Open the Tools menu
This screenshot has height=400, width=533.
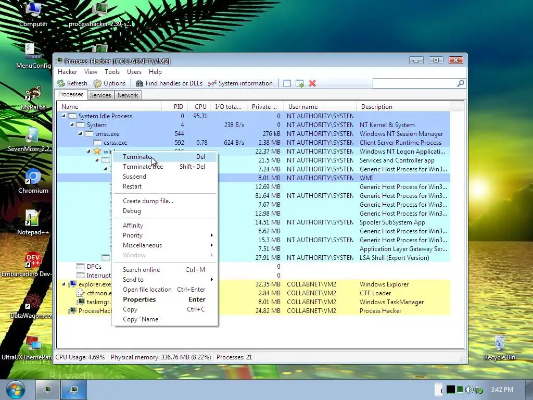112,72
